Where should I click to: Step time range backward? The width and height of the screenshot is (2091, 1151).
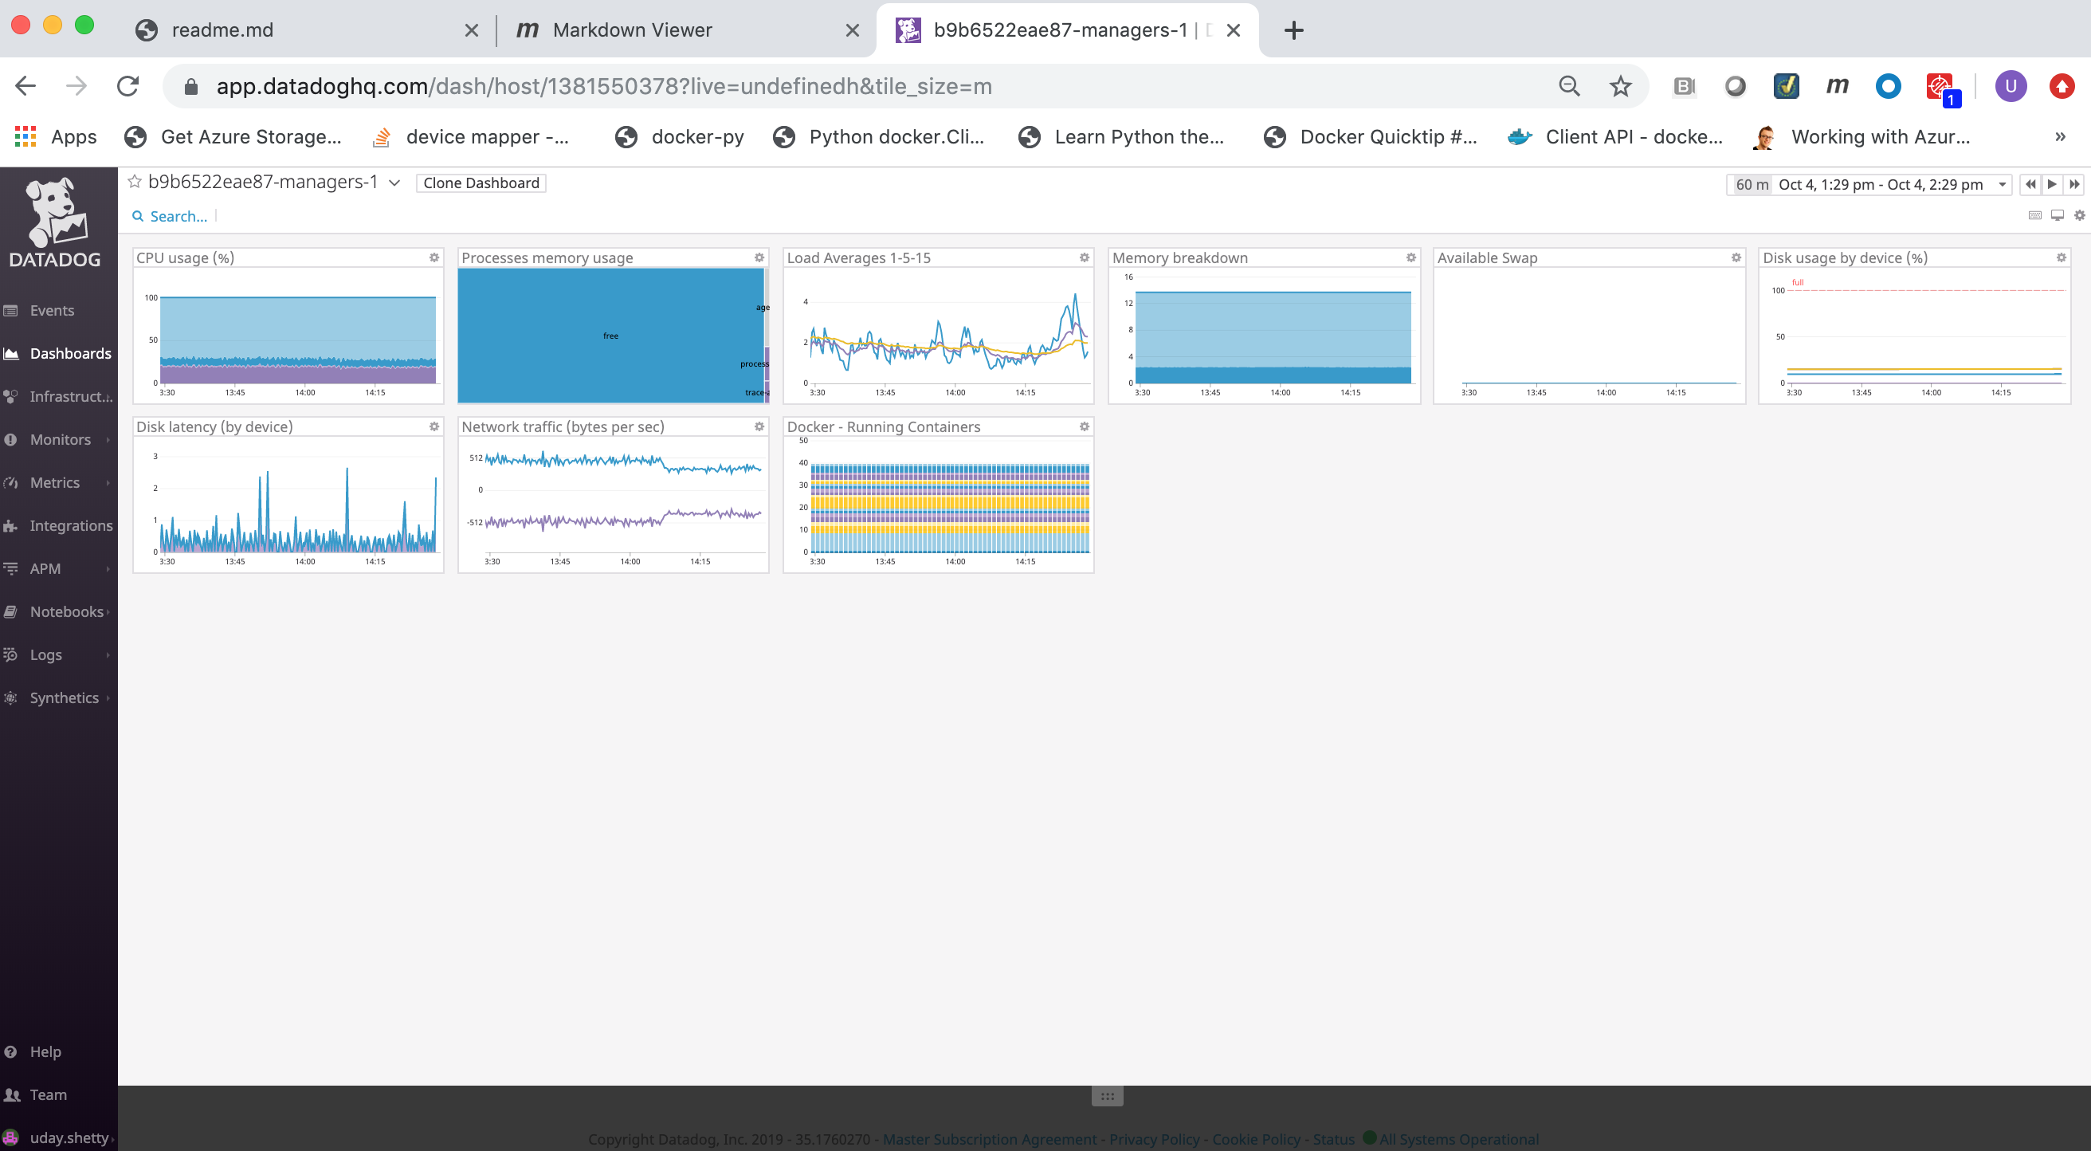coord(2030,184)
